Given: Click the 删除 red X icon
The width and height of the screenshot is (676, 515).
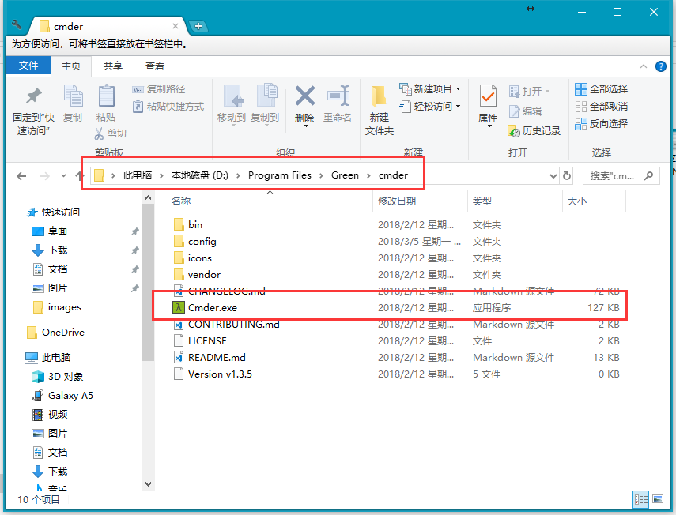Looking at the screenshot, I should pos(305,96).
